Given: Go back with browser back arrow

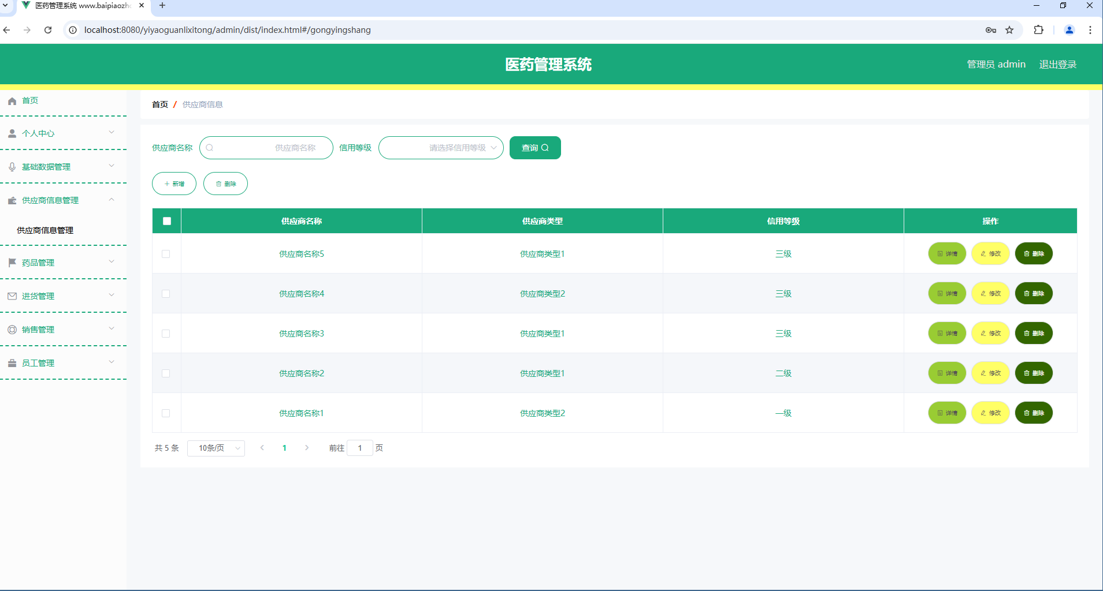Looking at the screenshot, I should click(x=7, y=30).
